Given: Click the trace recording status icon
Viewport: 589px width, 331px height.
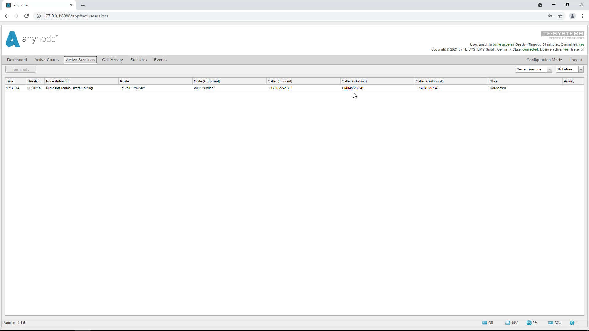Looking at the screenshot, I should (484, 323).
